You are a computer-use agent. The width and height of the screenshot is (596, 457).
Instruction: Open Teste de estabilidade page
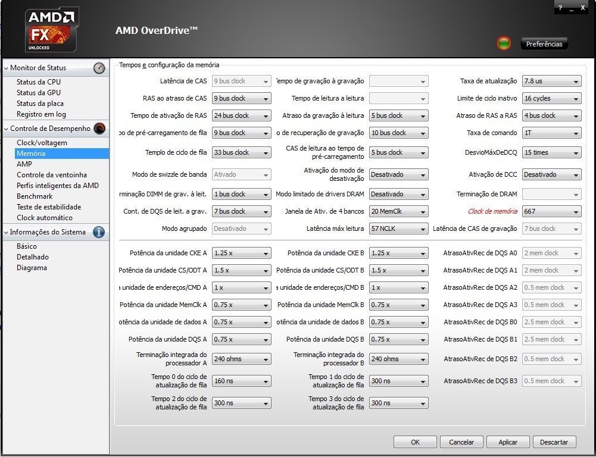(49, 207)
